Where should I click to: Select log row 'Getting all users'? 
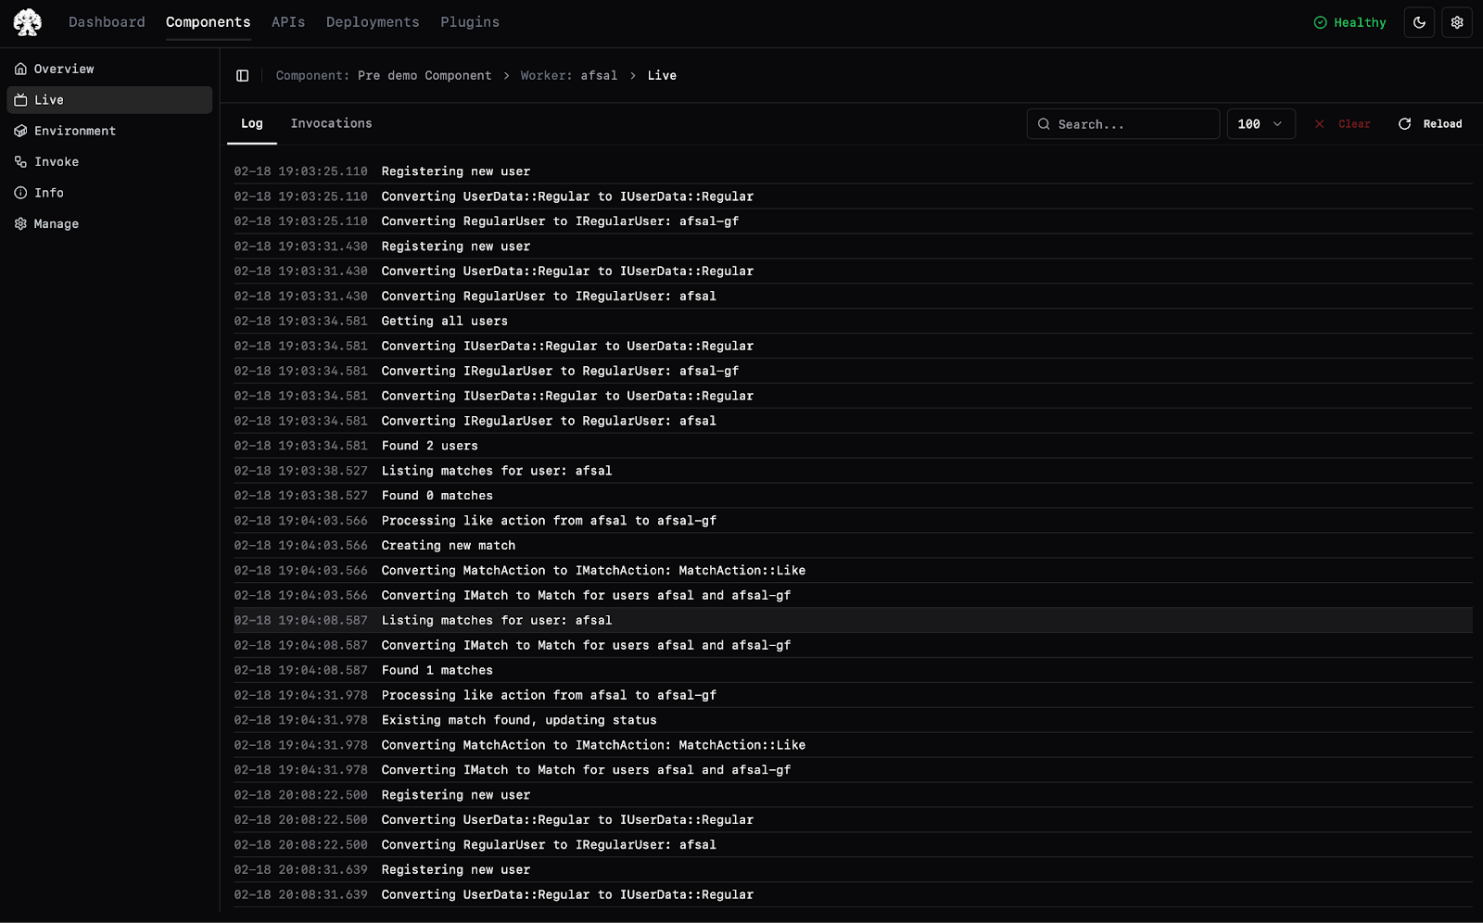(853, 322)
